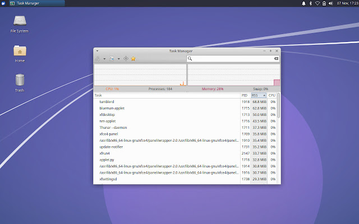Select the xfdesktop process row
Viewport: 359px width, 224px height.
[185, 114]
